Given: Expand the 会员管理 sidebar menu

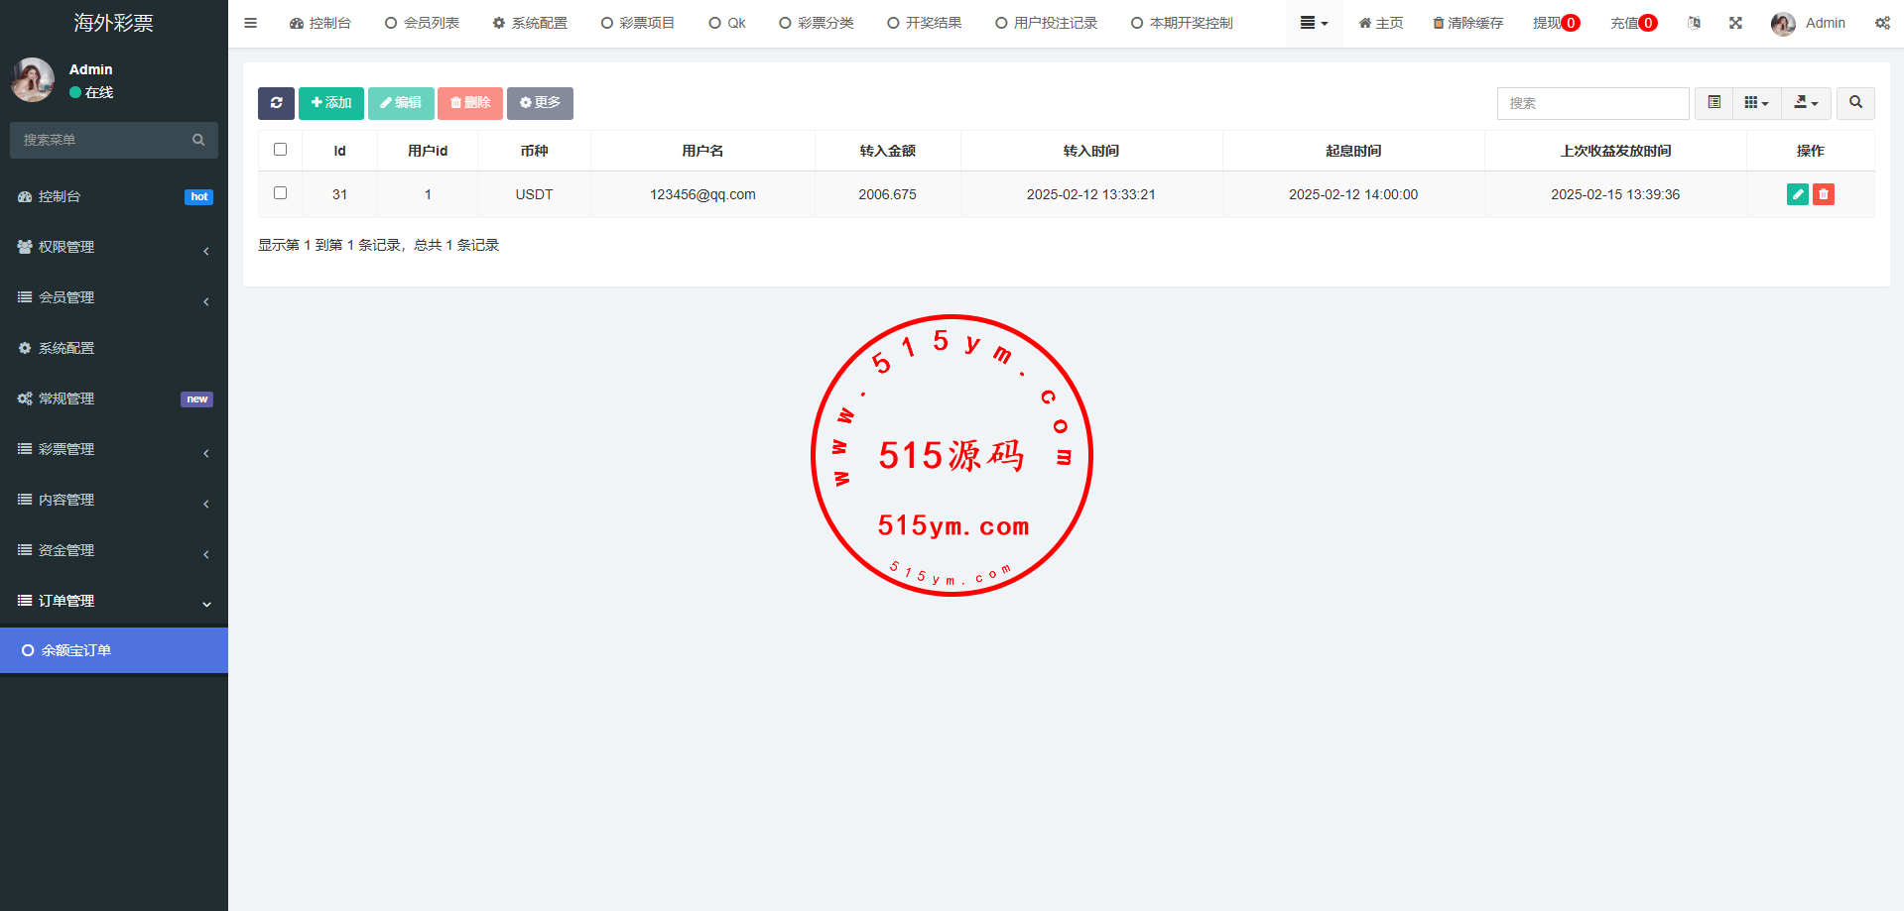Looking at the screenshot, I should pos(114,297).
